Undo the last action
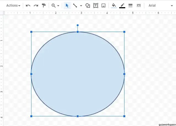 (28, 6)
